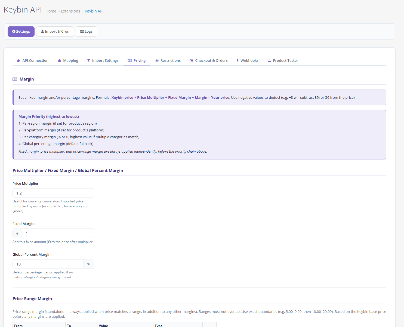Click the Keybin API breadcrumb link
This screenshot has width=404, height=327.
94,11
